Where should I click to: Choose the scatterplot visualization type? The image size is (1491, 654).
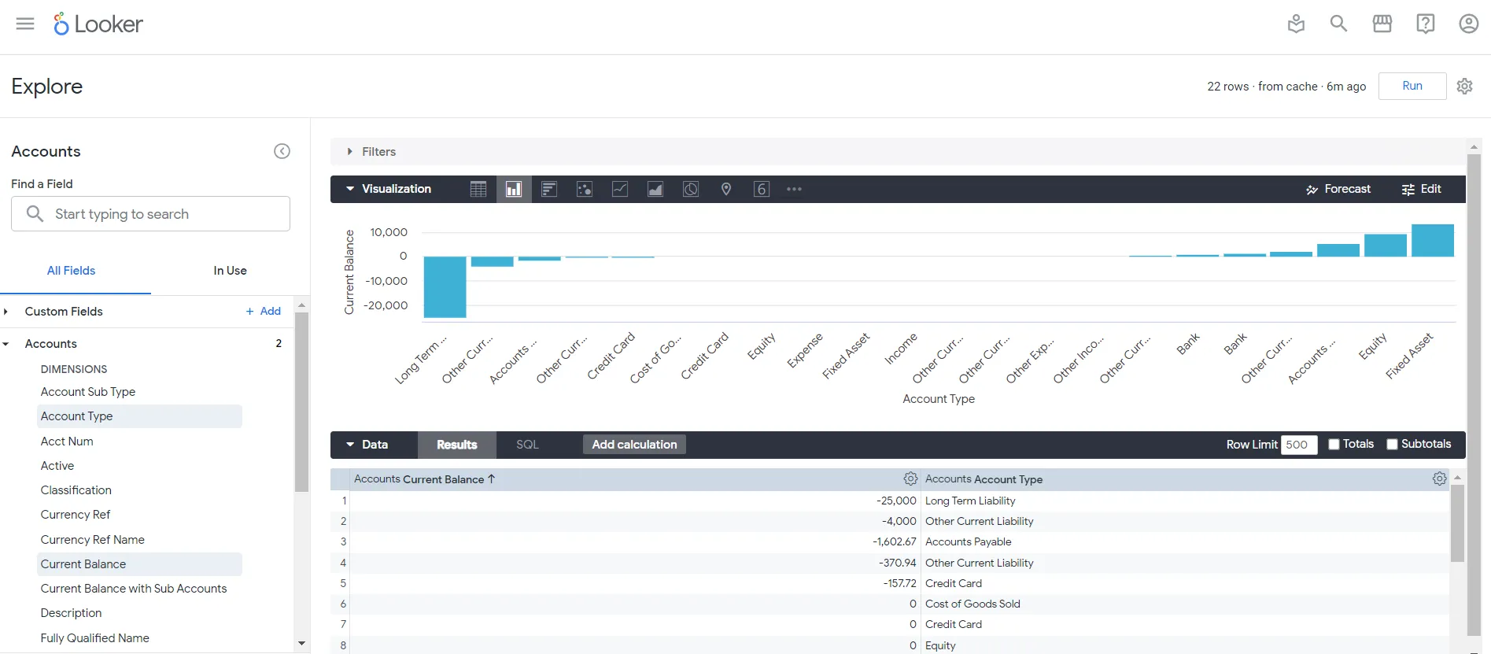coord(585,189)
